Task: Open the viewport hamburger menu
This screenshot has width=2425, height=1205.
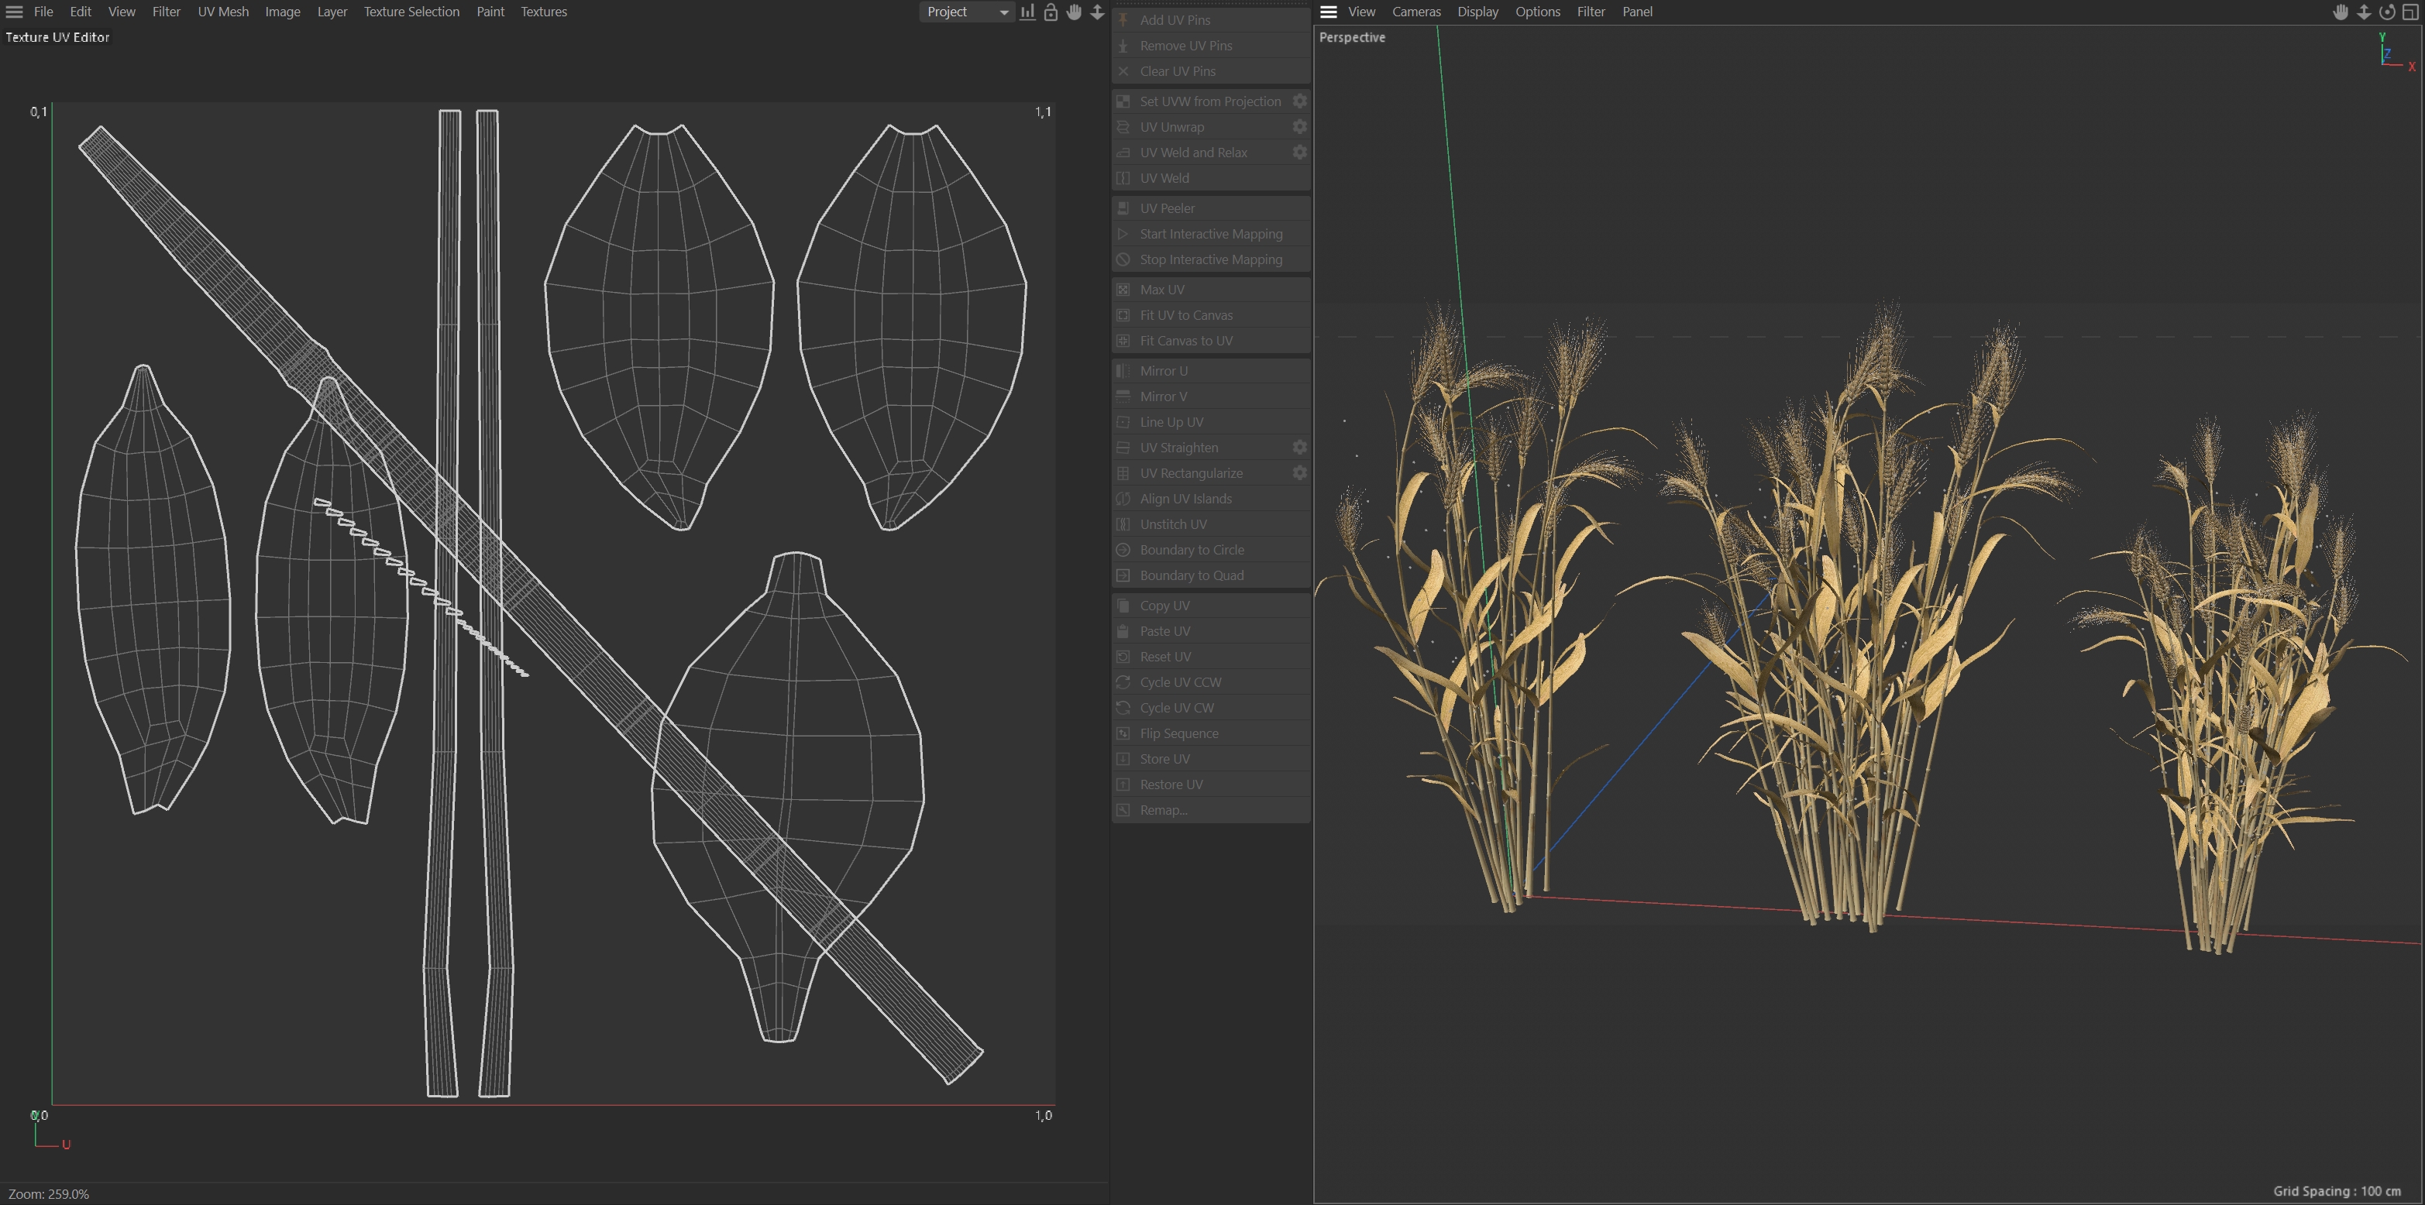Action: click(1328, 12)
